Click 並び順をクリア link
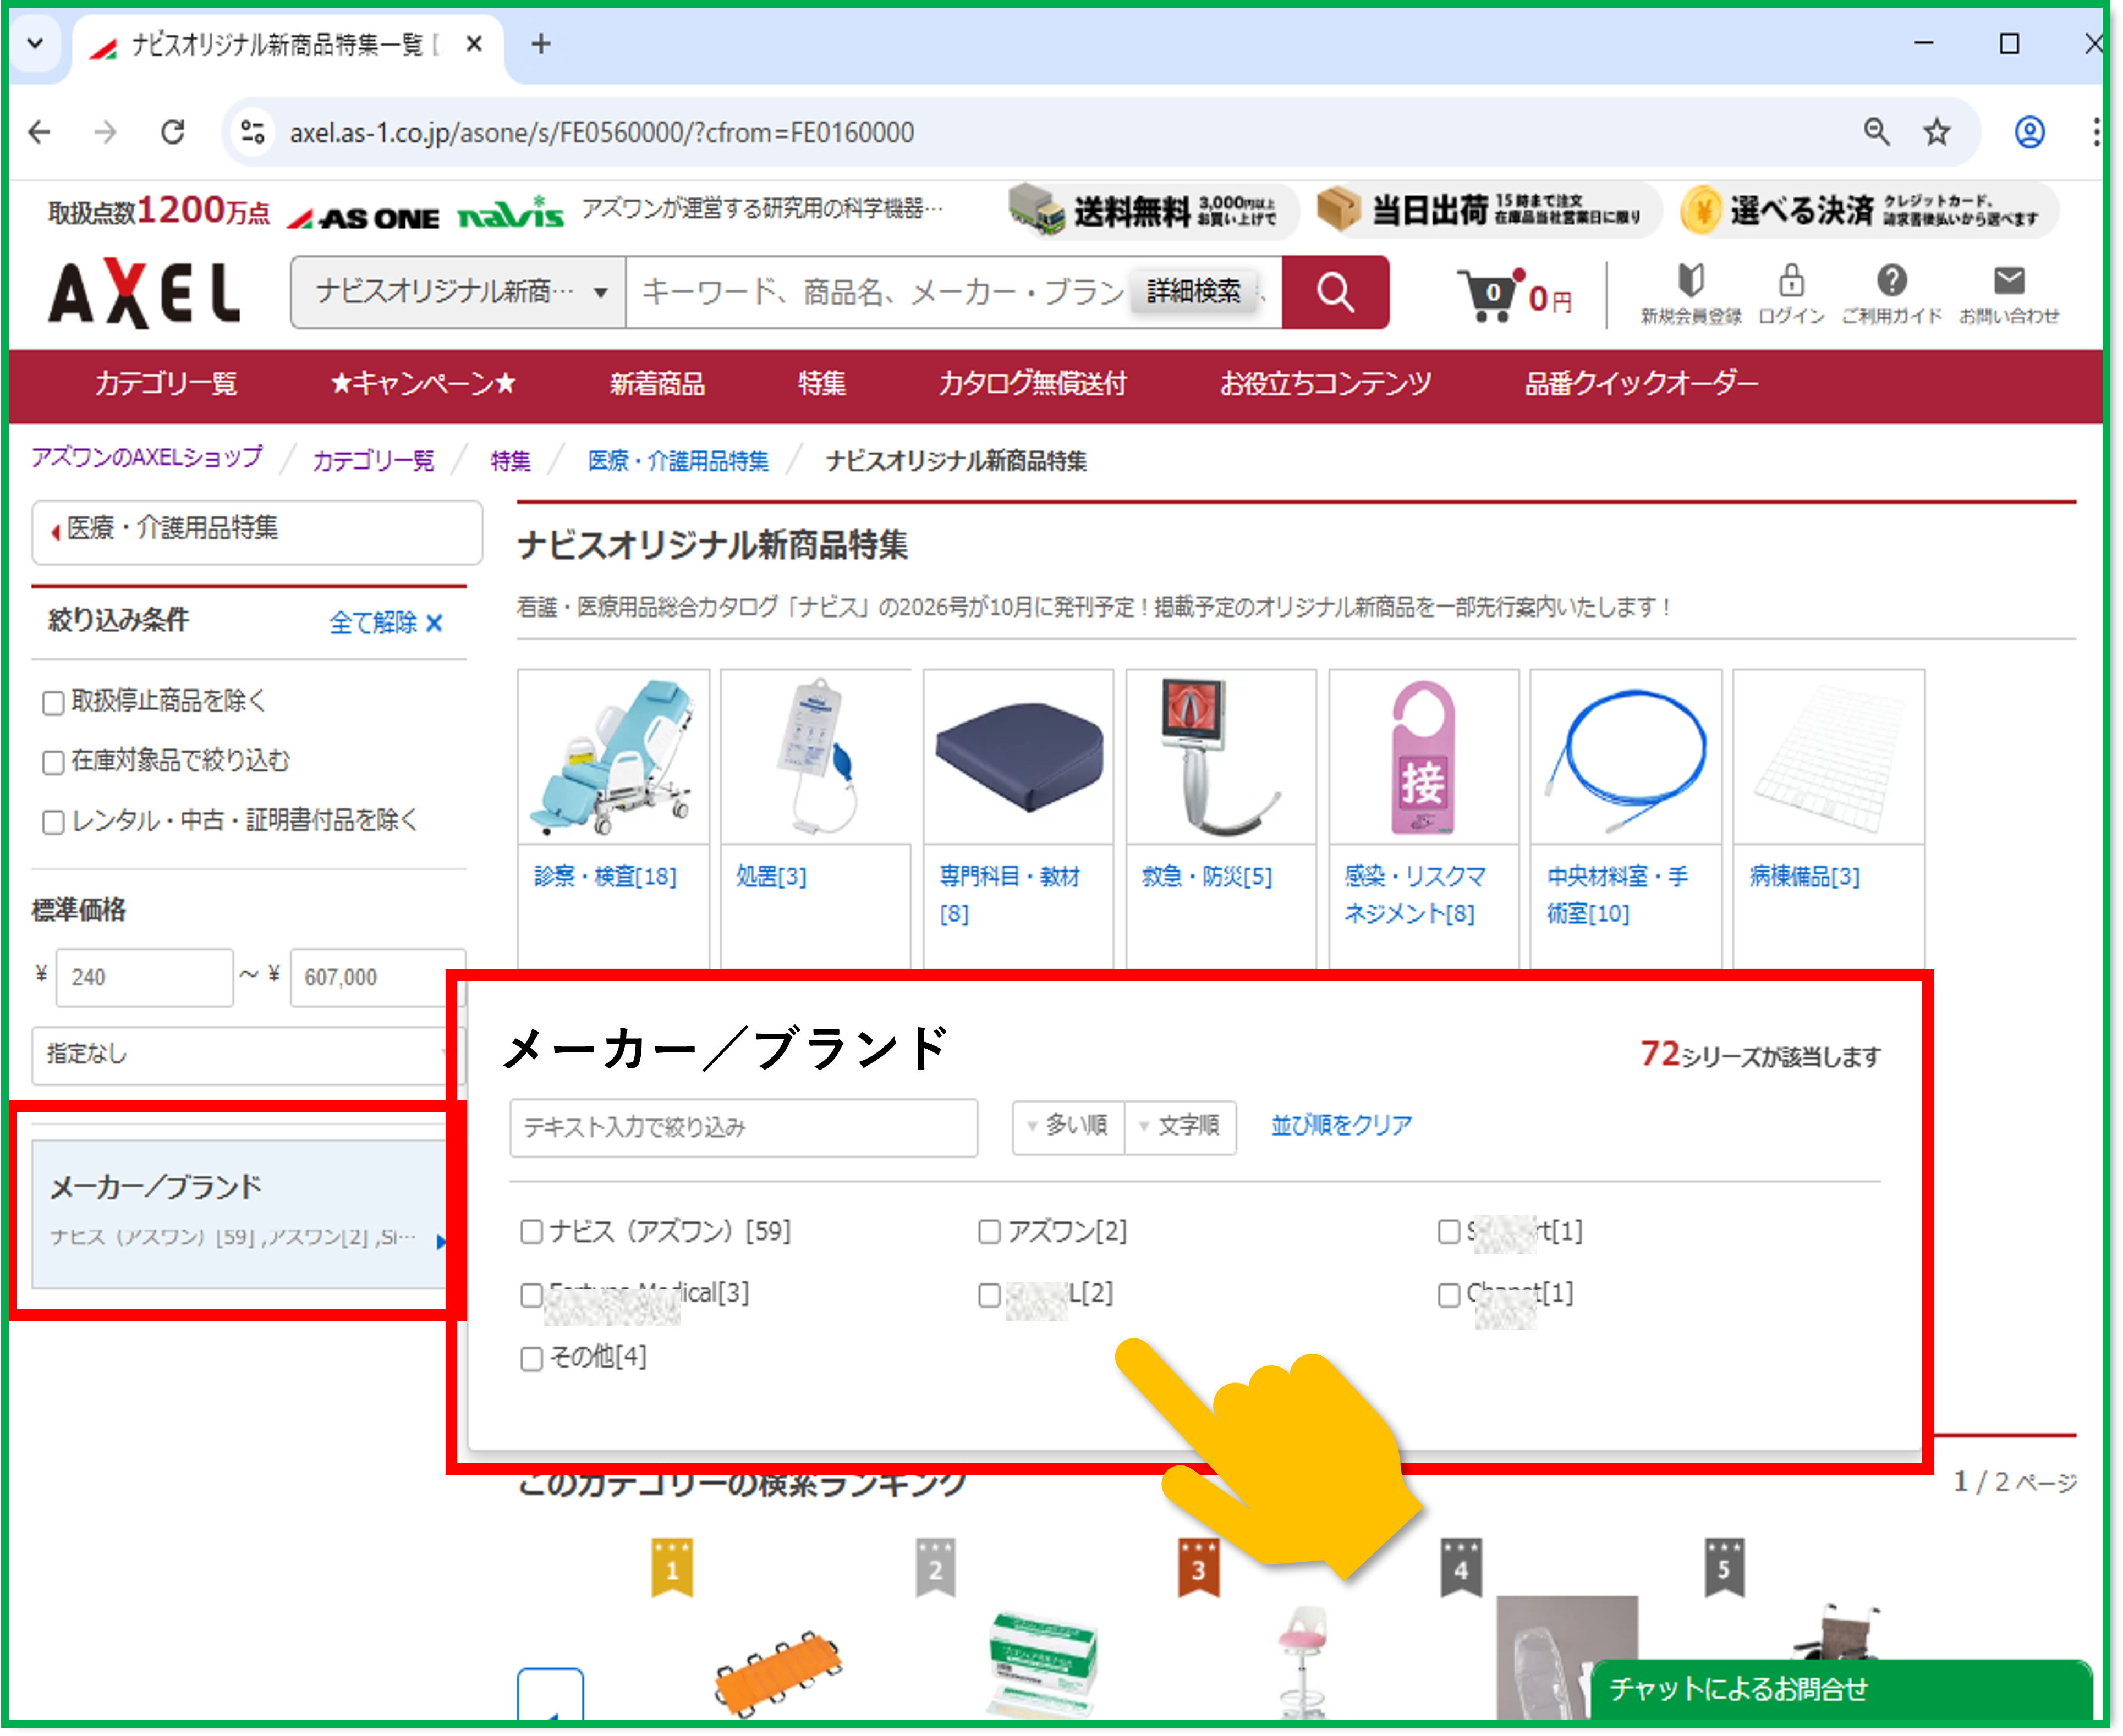 [1342, 1125]
